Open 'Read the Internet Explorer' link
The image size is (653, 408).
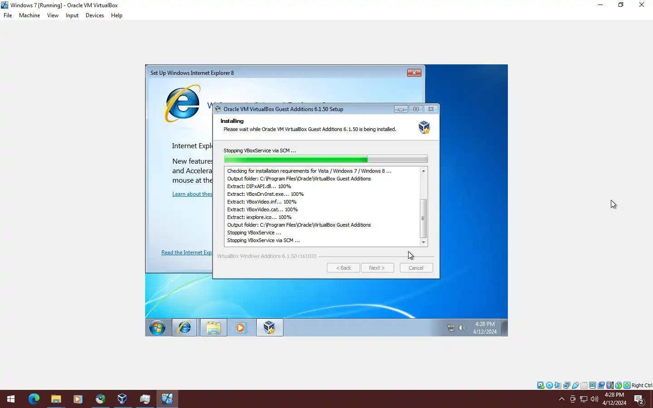[187, 253]
